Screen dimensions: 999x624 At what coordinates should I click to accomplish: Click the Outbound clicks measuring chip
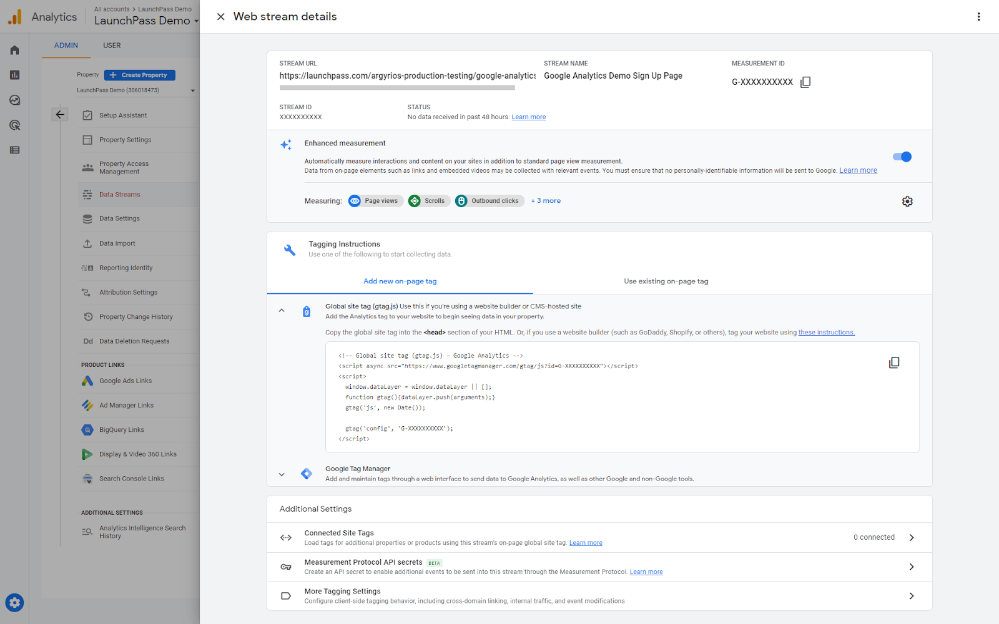click(x=490, y=201)
